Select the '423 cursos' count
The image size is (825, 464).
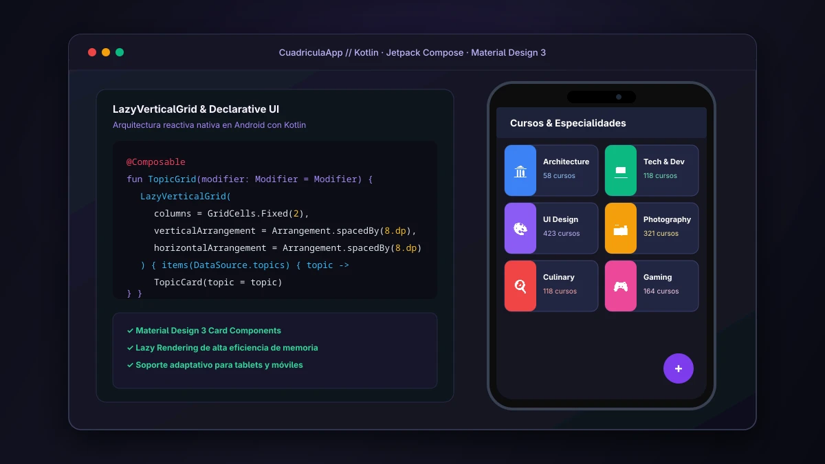point(561,234)
